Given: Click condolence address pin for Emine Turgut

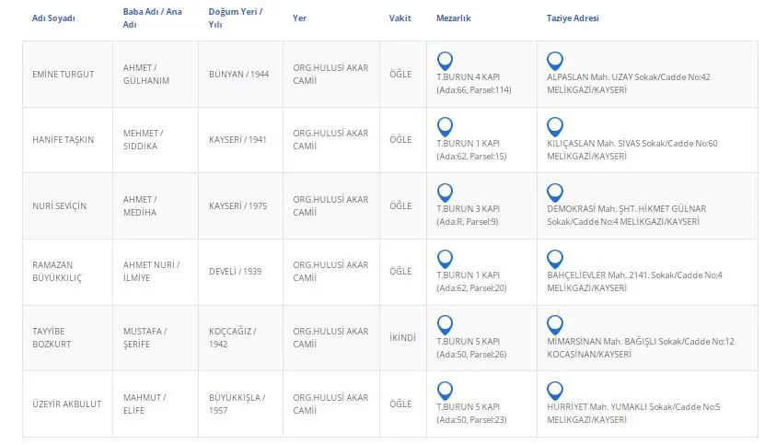Looking at the screenshot, I should pyautogui.click(x=554, y=61).
